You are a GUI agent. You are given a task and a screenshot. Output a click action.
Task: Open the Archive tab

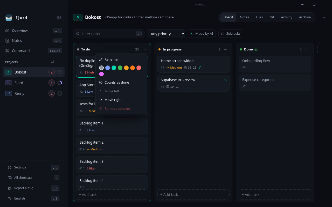tap(305, 17)
